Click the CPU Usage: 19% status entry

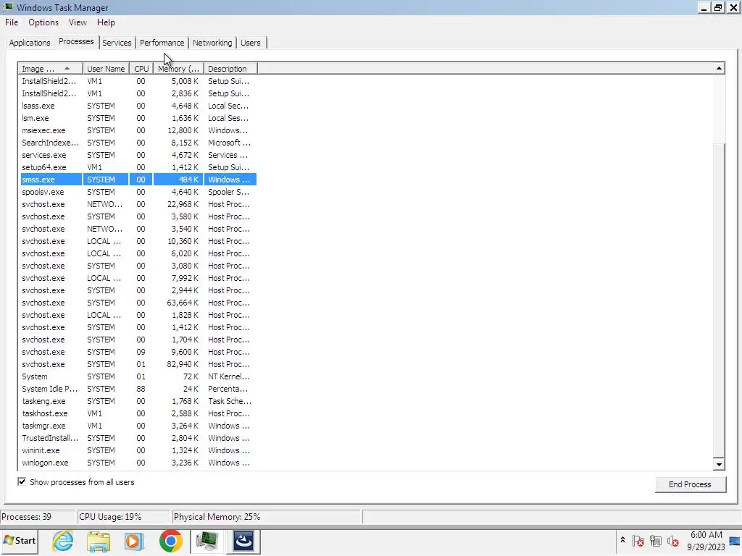[123, 517]
